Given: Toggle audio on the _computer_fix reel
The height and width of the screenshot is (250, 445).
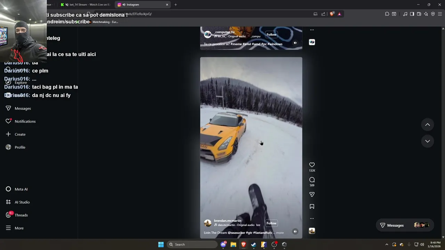Looking at the screenshot, I should coord(295,43).
